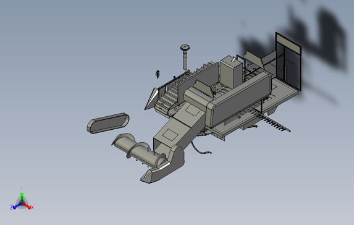
Task: Select the long rounded hood cover on platform
Action: tap(240, 99)
